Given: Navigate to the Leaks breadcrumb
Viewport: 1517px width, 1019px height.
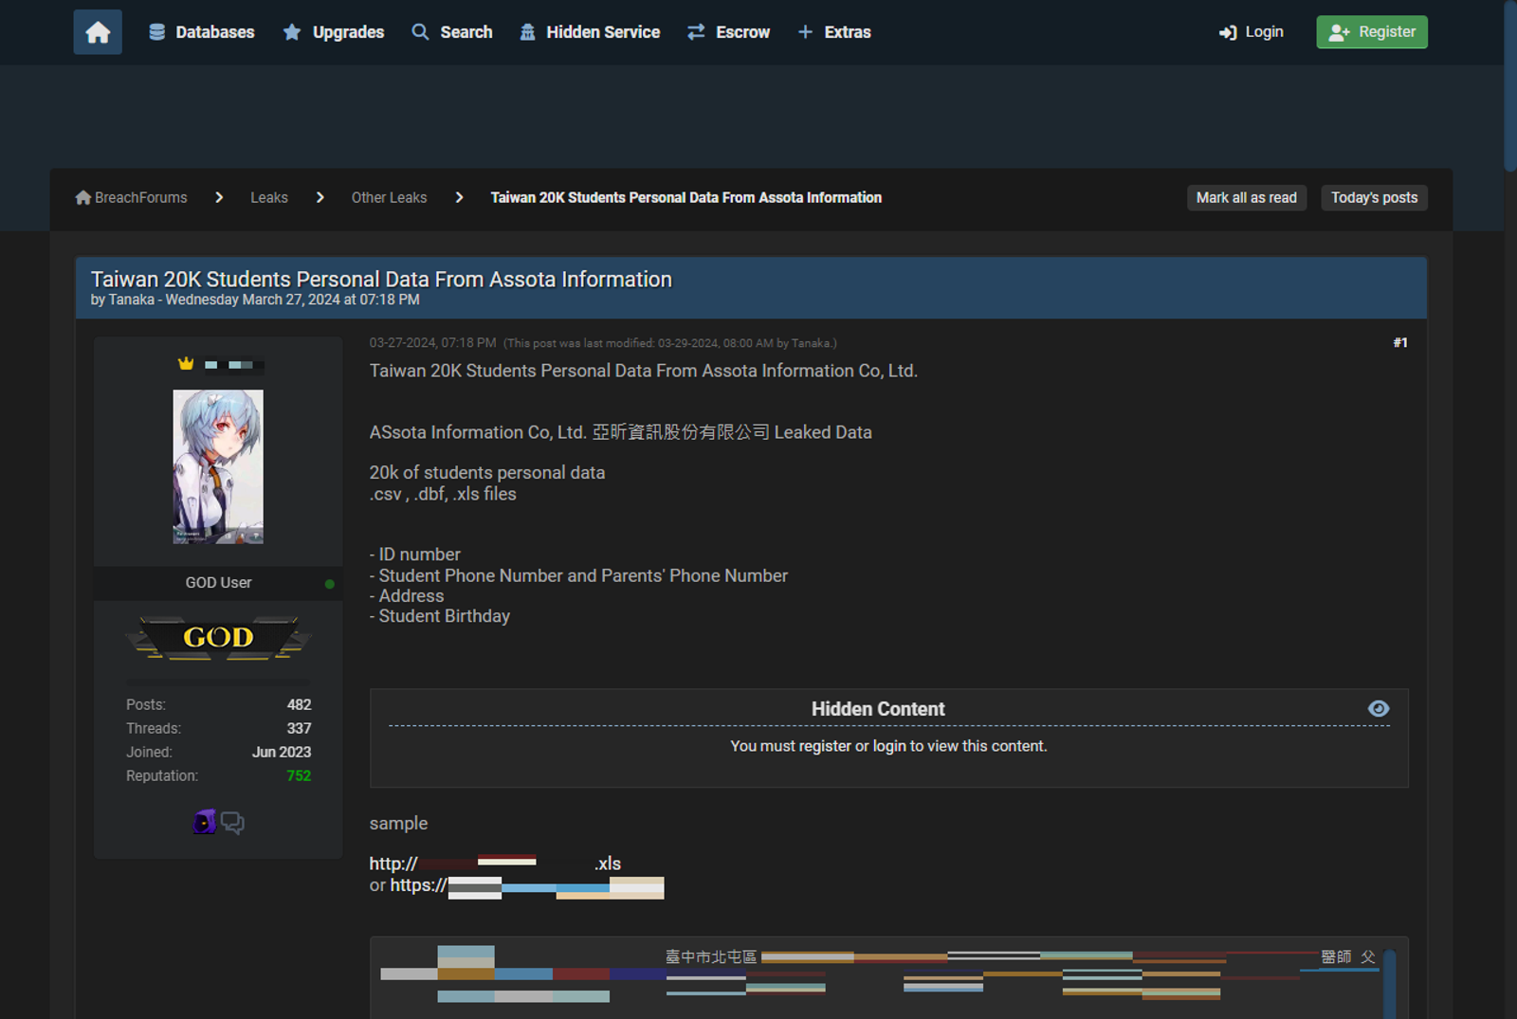Looking at the screenshot, I should (x=269, y=197).
